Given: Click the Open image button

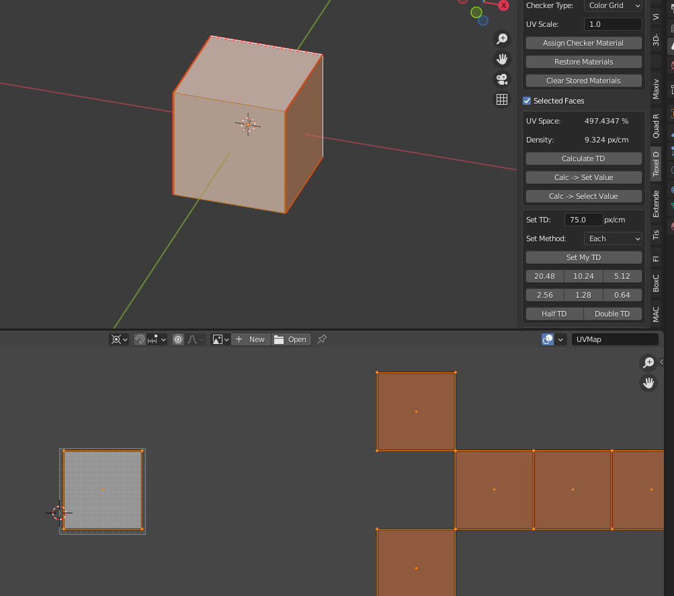Looking at the screenshot, I should point(291,339).
